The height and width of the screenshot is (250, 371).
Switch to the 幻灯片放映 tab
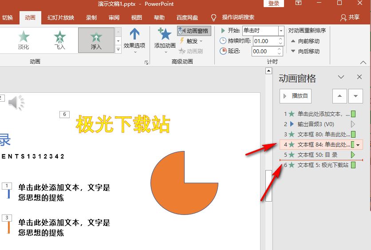pos(61,18)
